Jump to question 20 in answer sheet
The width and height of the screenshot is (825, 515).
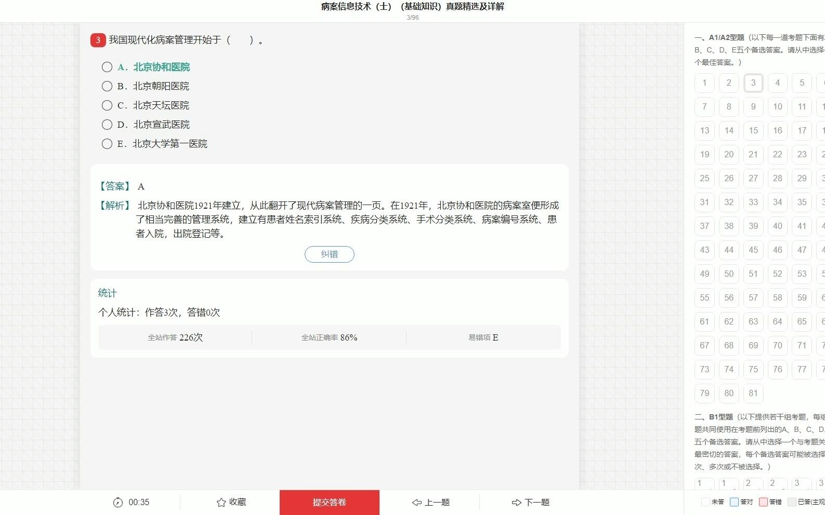pos(729,155)
